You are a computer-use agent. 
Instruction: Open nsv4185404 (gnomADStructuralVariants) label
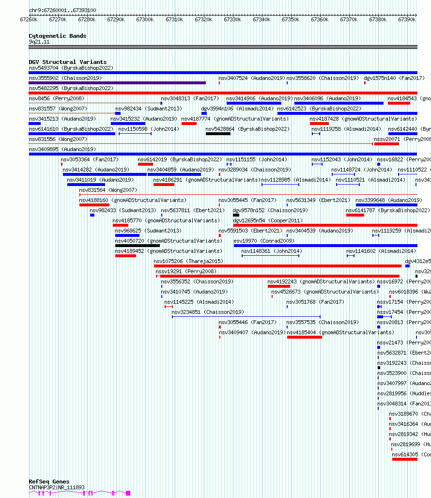point(340,332)
